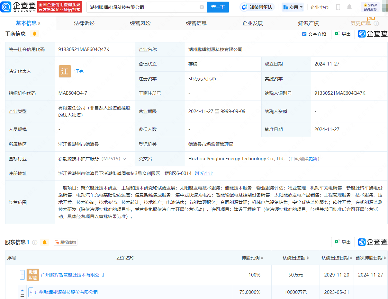This screenshot has width=388, height=299.
Task: Switch to the 法律诉讼 tab
Action: point(84,23)
